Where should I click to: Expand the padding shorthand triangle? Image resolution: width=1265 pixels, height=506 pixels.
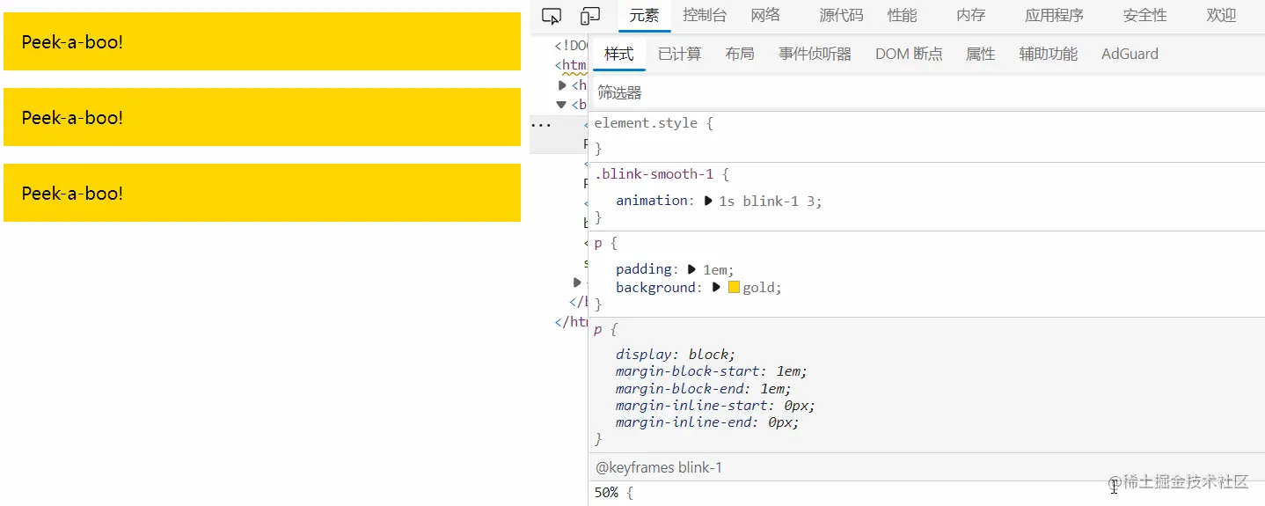(691, 269)
